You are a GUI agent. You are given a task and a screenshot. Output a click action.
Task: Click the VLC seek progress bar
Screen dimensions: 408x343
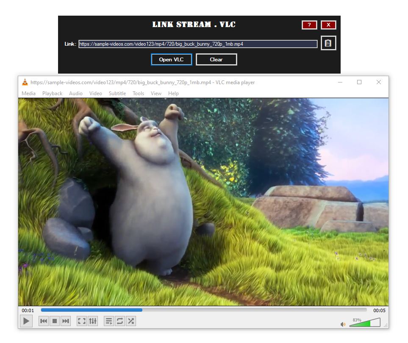click(204, 310)
